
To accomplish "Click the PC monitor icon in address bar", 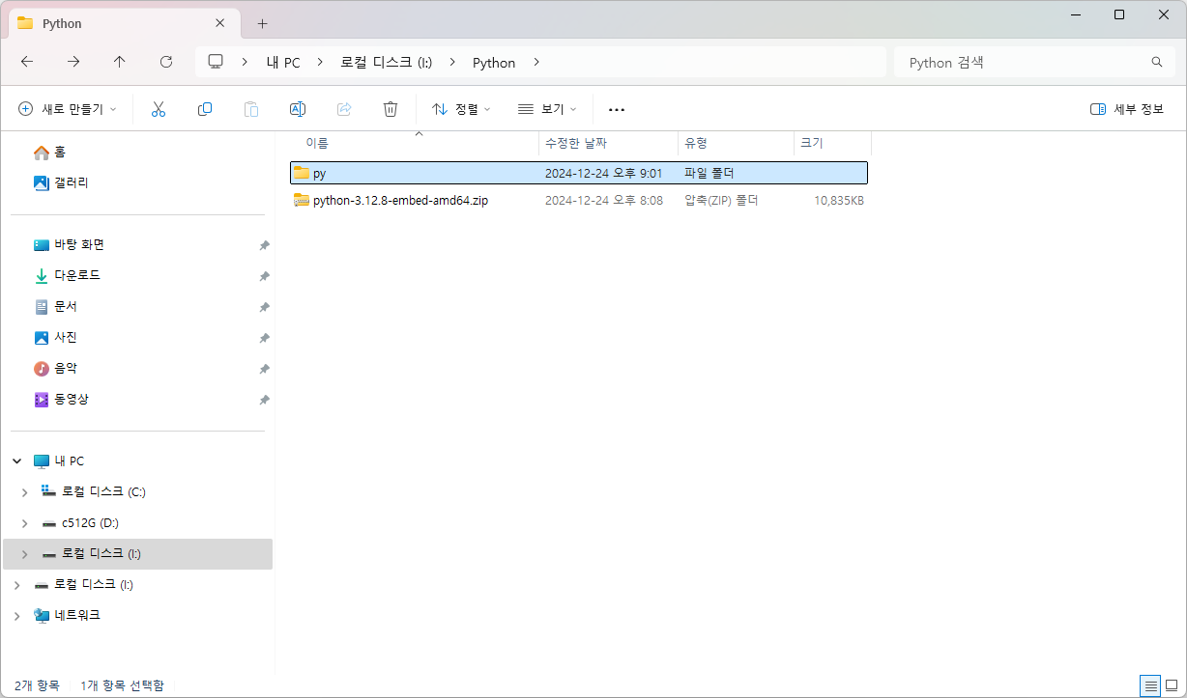I will 216,62.
